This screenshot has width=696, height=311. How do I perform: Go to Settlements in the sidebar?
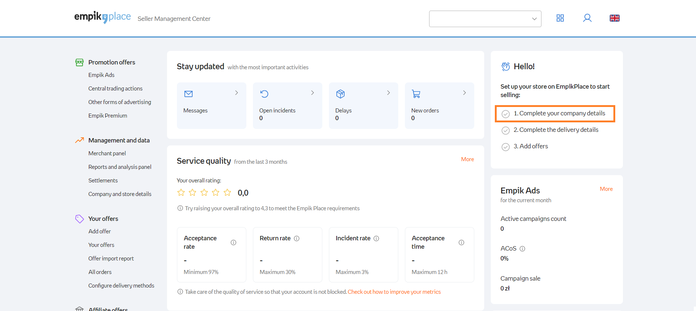tap(103, 181)
